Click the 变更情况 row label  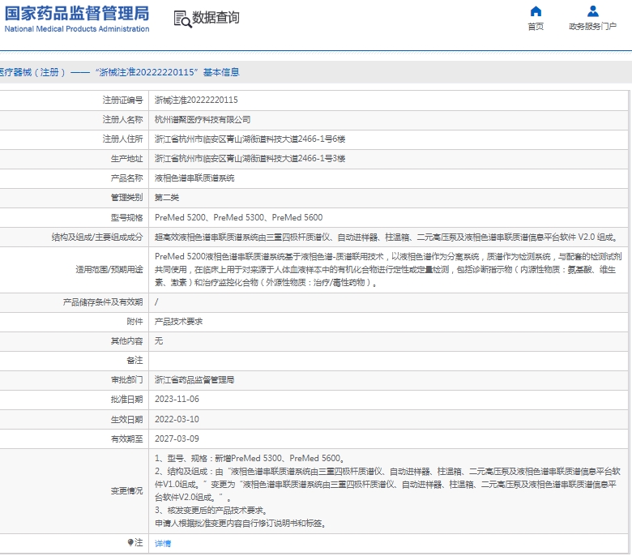tap(126, 490)
